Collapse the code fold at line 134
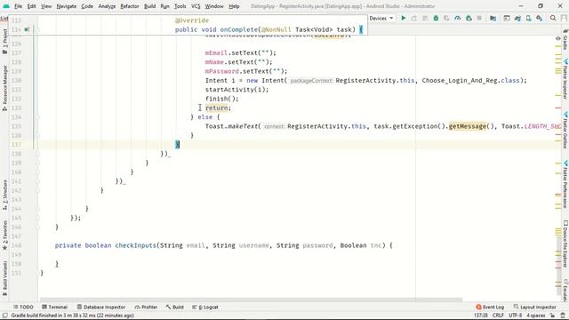The width and height of the screenshot is (569, 320). [x=37, y=117]
